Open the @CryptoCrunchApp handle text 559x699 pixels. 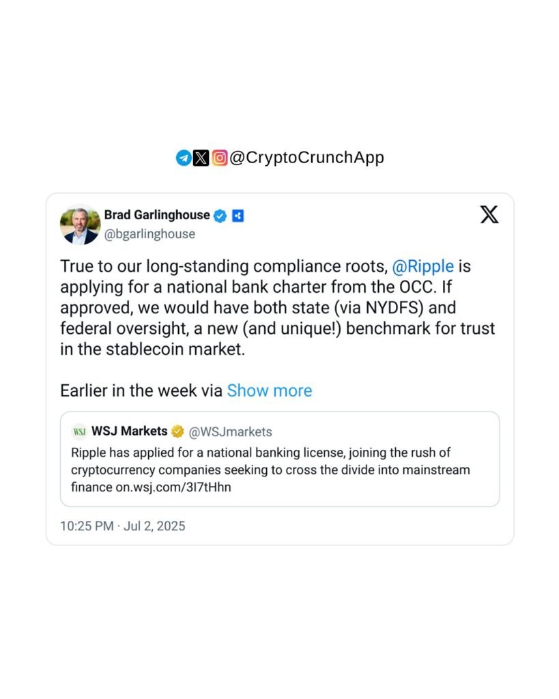tap(306, 158)
